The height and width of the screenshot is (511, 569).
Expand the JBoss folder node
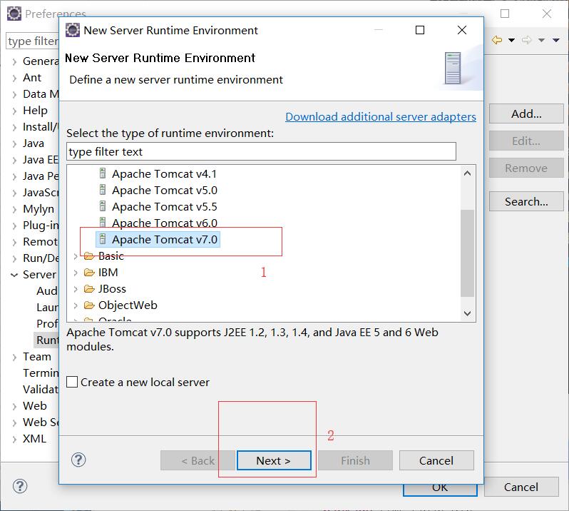[76, 289]
